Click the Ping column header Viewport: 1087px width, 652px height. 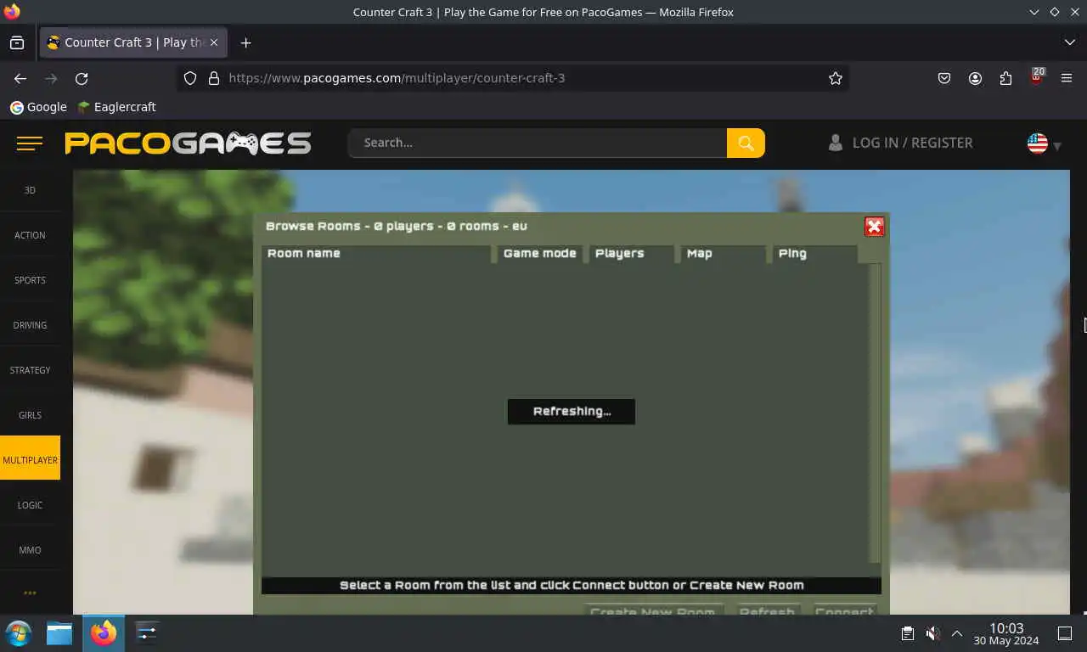coord(814,254)
